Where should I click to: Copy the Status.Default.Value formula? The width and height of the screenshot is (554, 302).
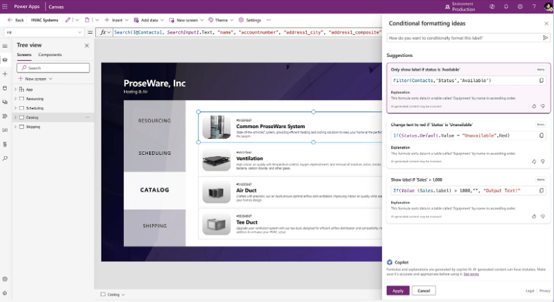point(541,136)
